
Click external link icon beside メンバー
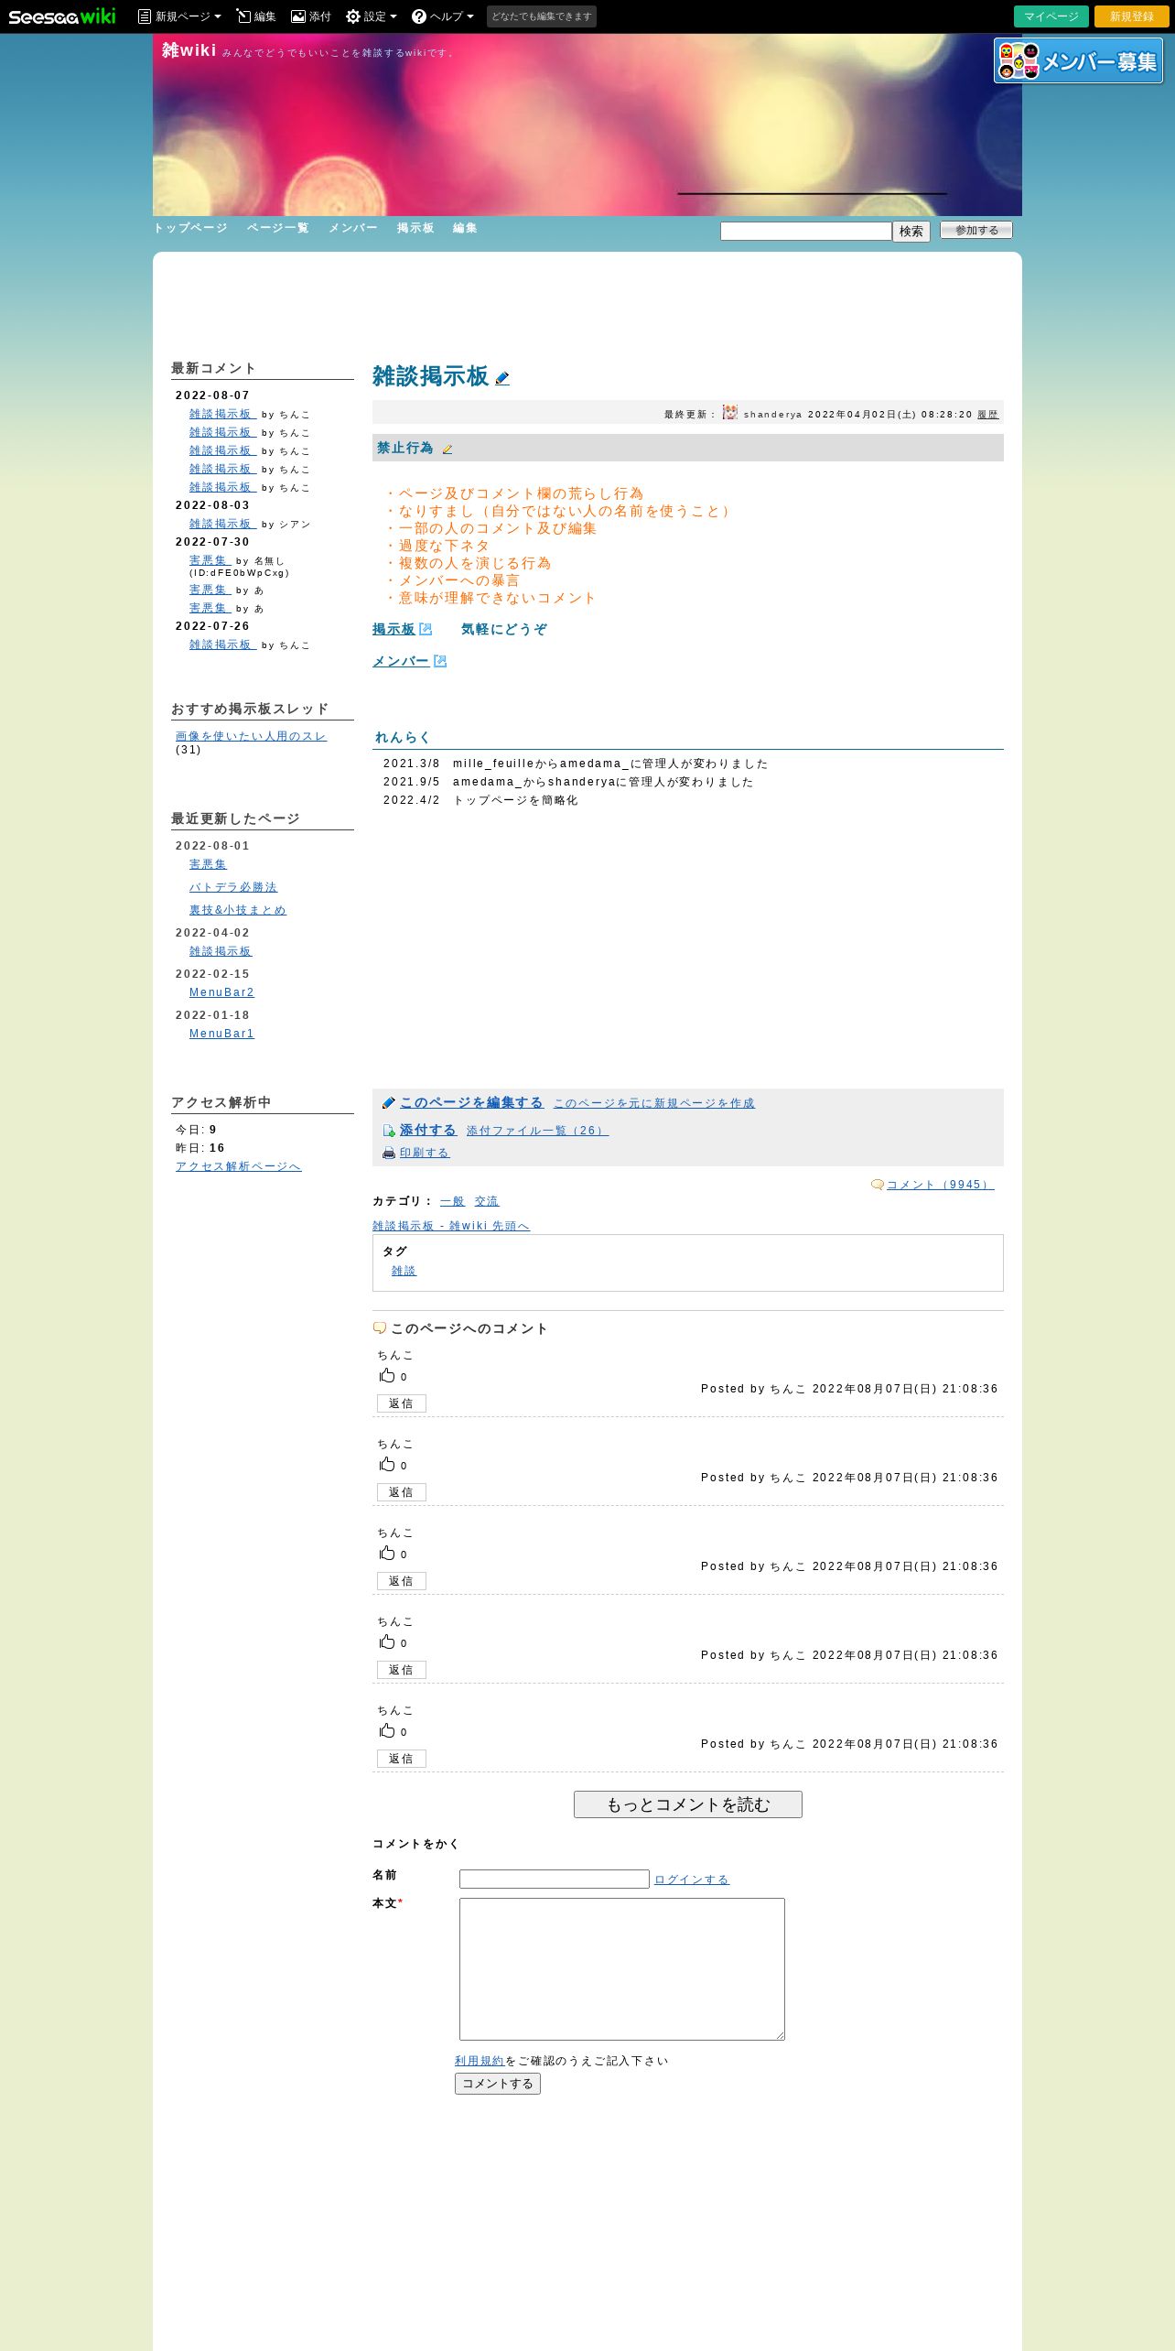click(x=440, y=661)
